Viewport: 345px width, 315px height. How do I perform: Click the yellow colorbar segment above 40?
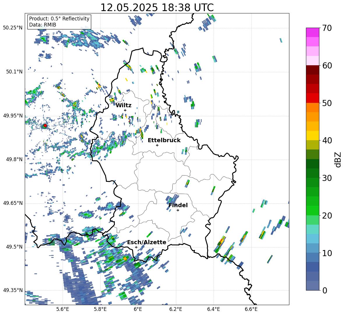[x=312, y=135]
